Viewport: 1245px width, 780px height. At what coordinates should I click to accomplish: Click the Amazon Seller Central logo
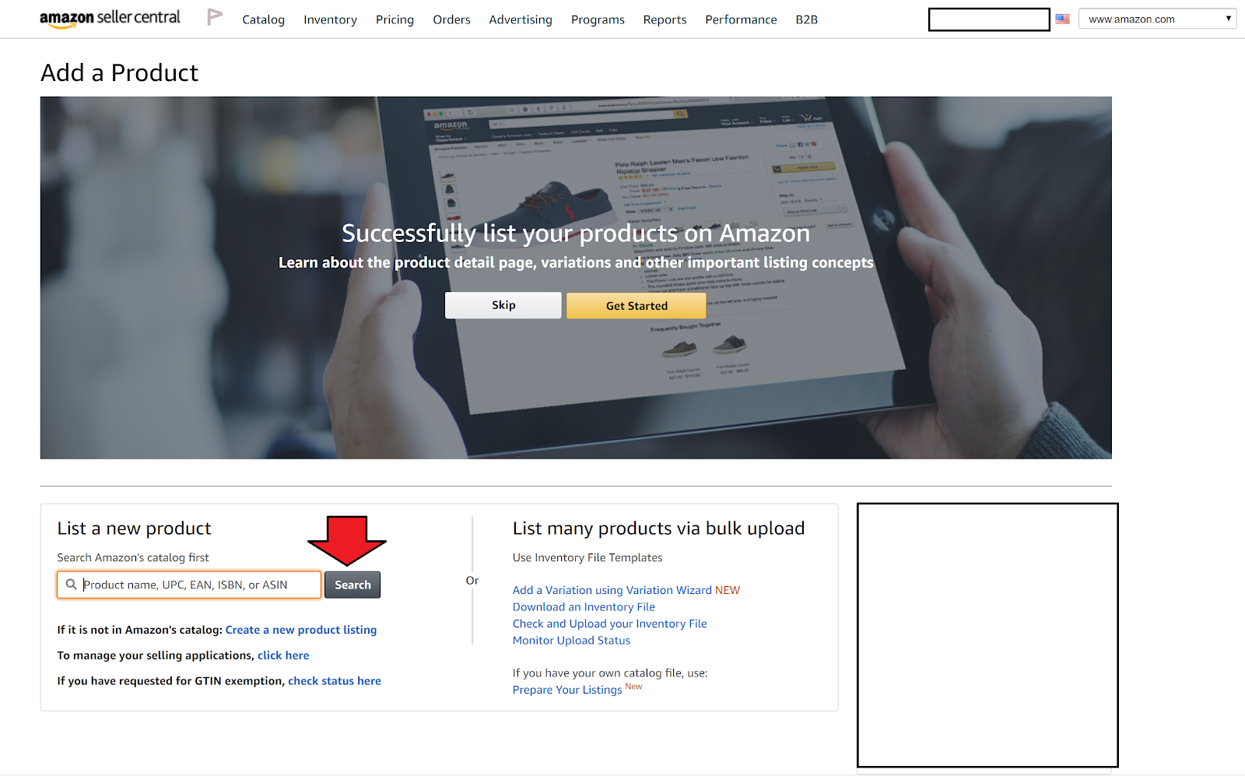110,19
